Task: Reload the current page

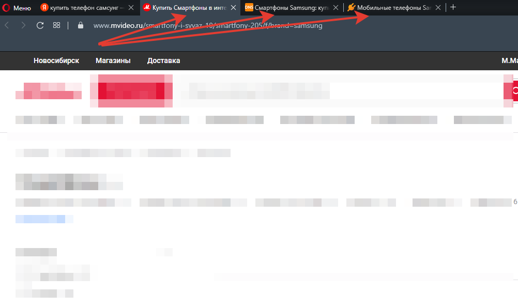Action: click(40, 25)
